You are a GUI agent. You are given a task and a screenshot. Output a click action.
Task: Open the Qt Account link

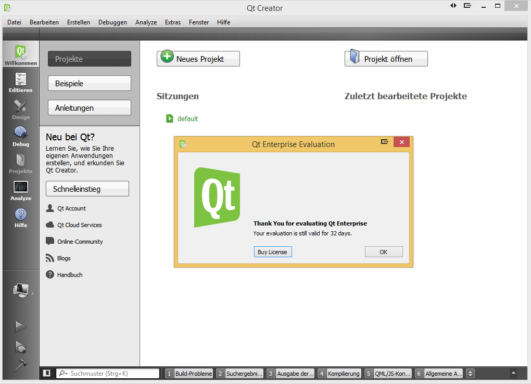[x=71, y=208]
